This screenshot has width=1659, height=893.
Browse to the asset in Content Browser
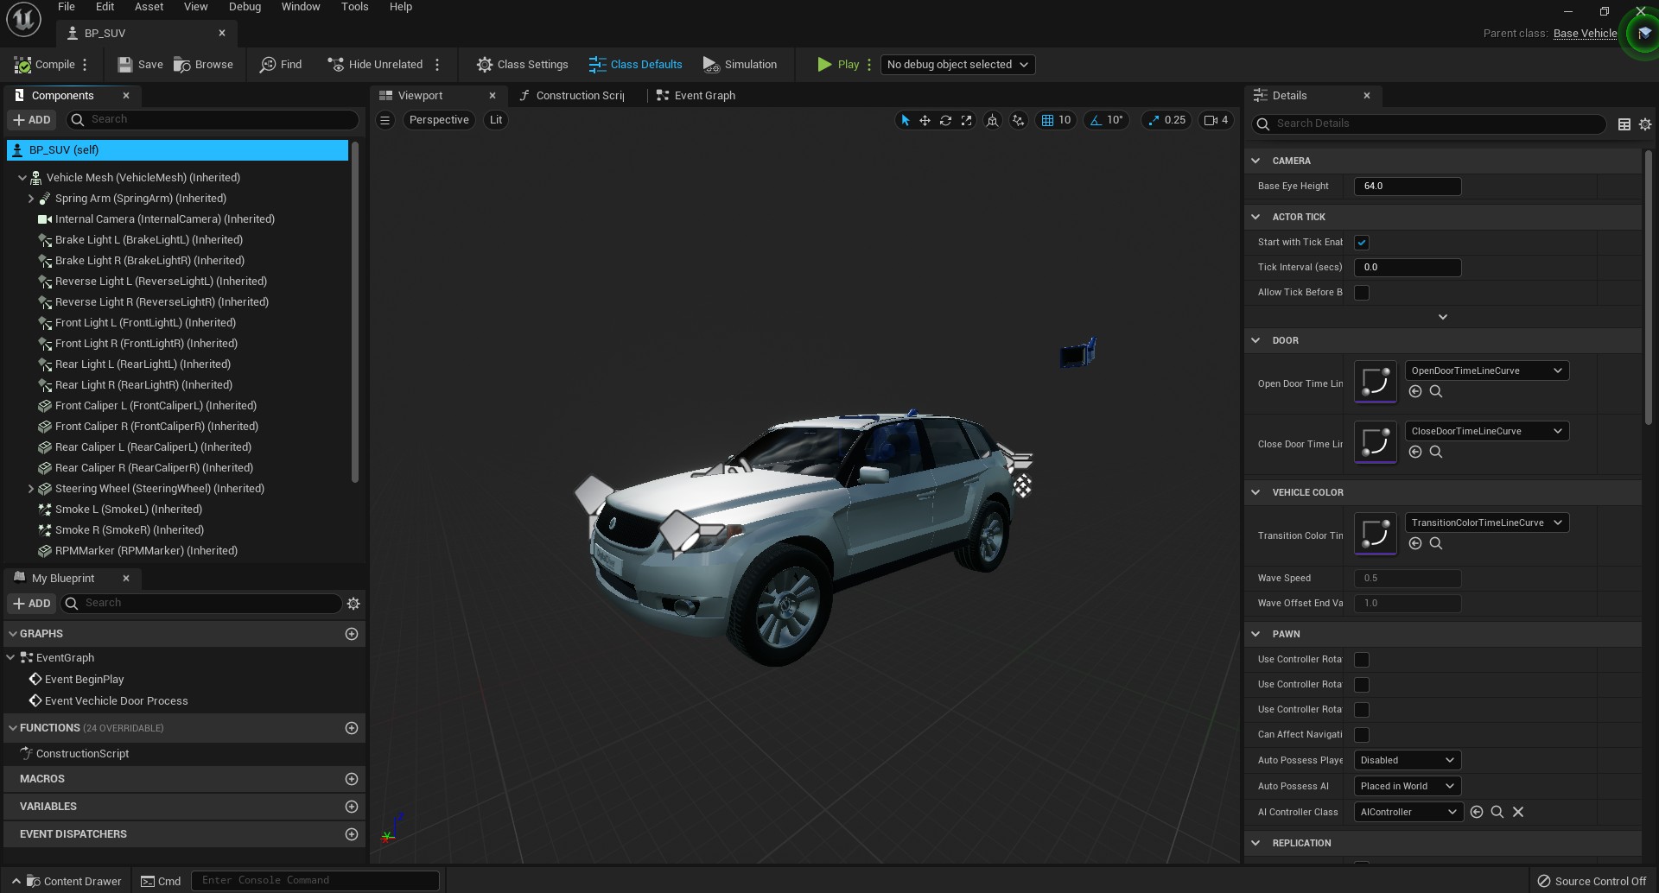click(x=203, y=64)
